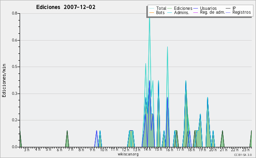Click the '3 h' x-axis label

(27, 149)
